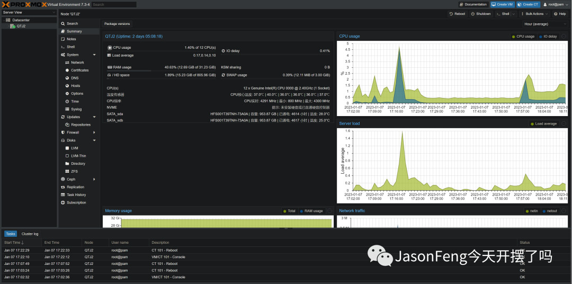Image resolution: width=572 pixels, height=284 pixels.
Task: Click the Hosts globe icon
Action: (x=67, y=86)
